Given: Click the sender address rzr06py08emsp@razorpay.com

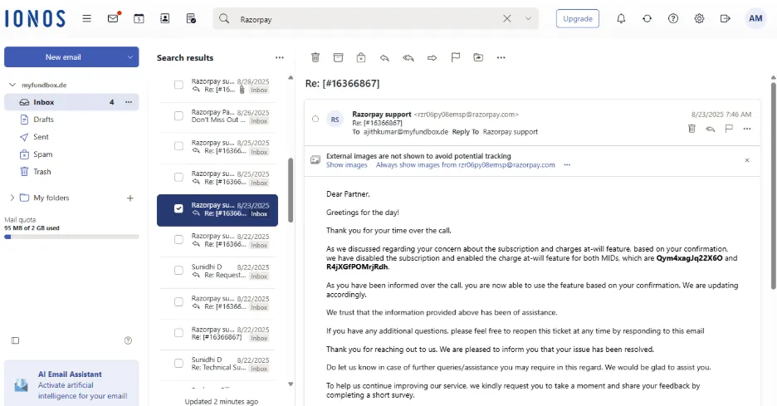Looking at the screenshot, I should pyautogui.click(x=467, y=115).
